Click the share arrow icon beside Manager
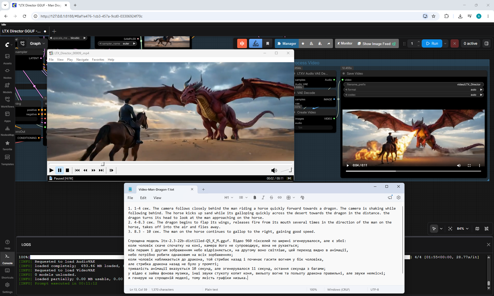This screenshot has height=296, width=494. pos(329,43)
